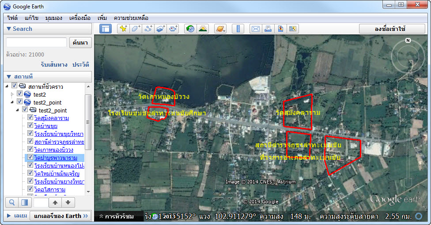The image size is (431, 225).
Task: Click the test2 globe icon
Action: click(27, 94)
